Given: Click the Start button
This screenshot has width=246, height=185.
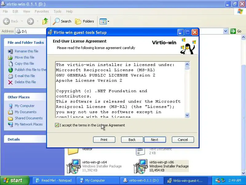Looking at the screenshot, I should [14, 180].
